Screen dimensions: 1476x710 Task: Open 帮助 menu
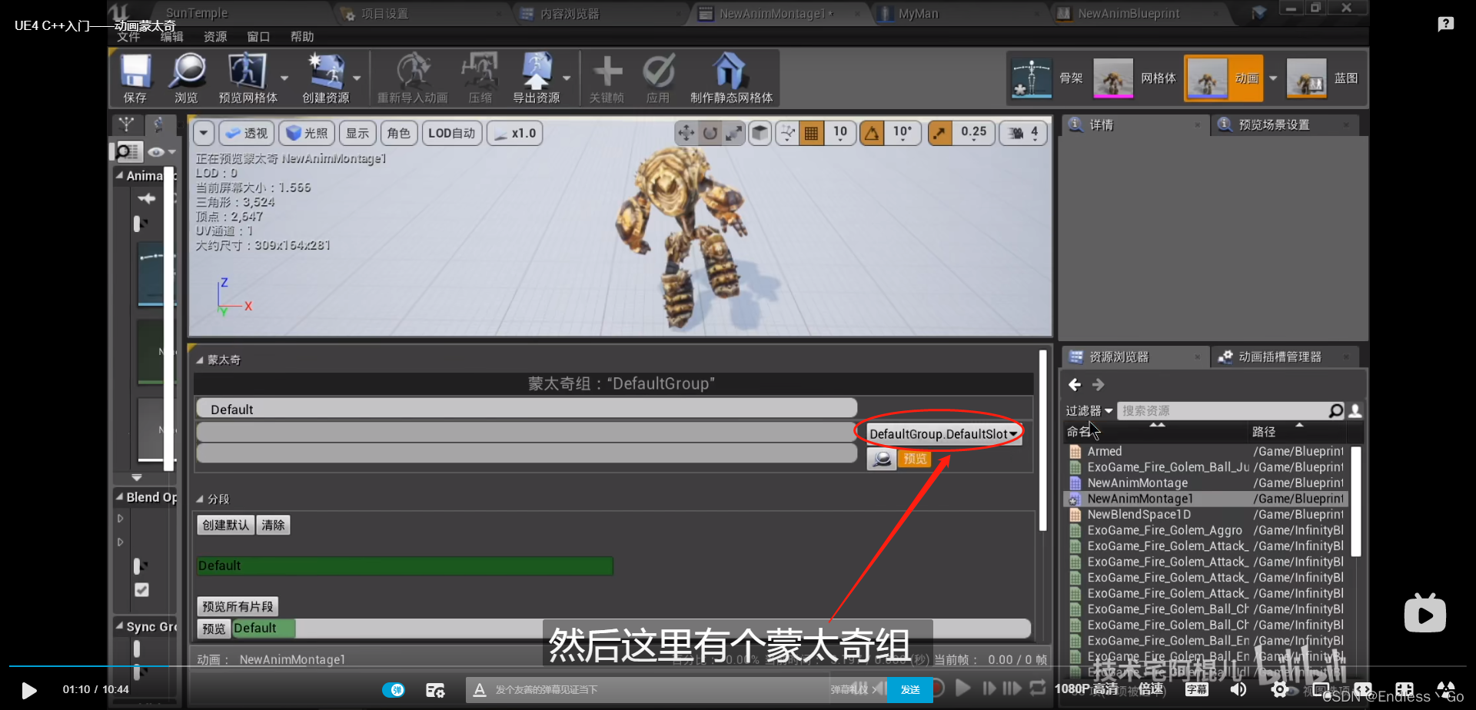[x=302, y=36]
